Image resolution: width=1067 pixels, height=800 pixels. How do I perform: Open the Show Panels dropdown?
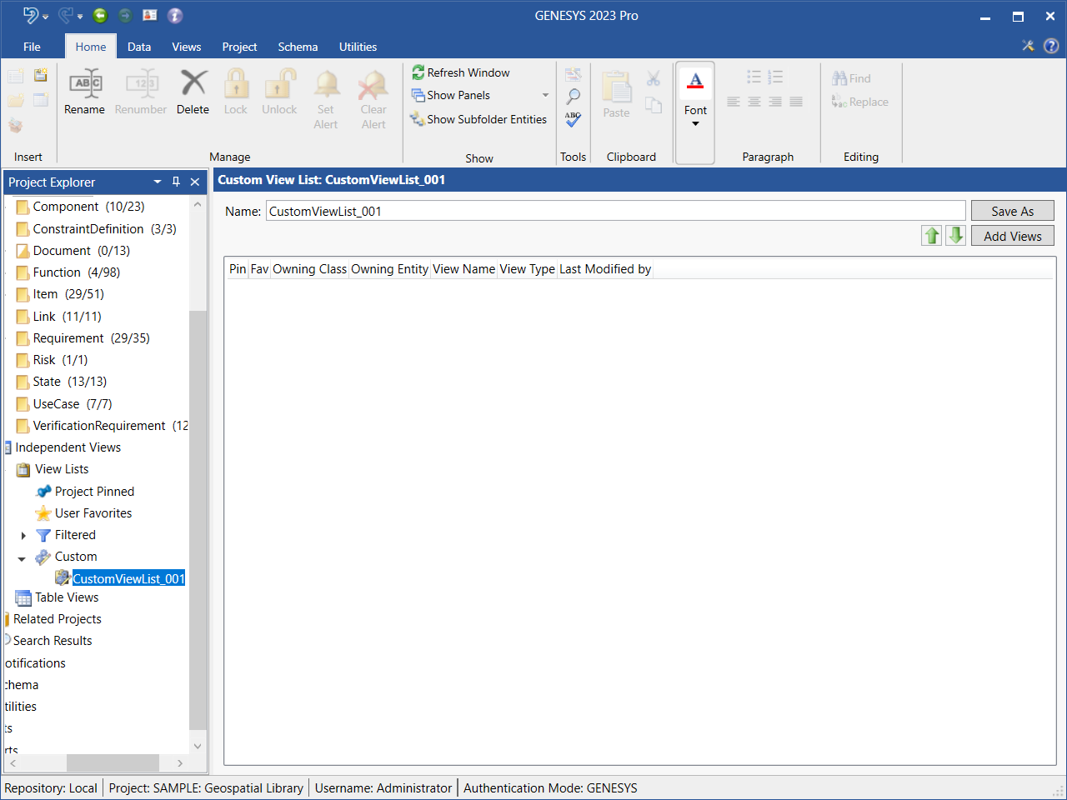click(545, 95)
